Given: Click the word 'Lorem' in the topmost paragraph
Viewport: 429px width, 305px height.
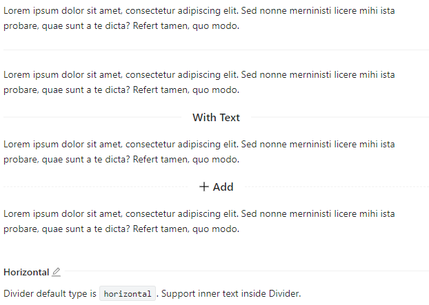Looking at the screenshot, I should [x=17, y=10].
